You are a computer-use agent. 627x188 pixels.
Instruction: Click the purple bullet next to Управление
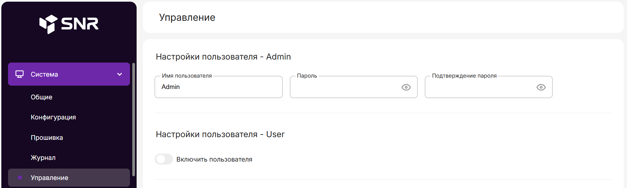[20, 178]
